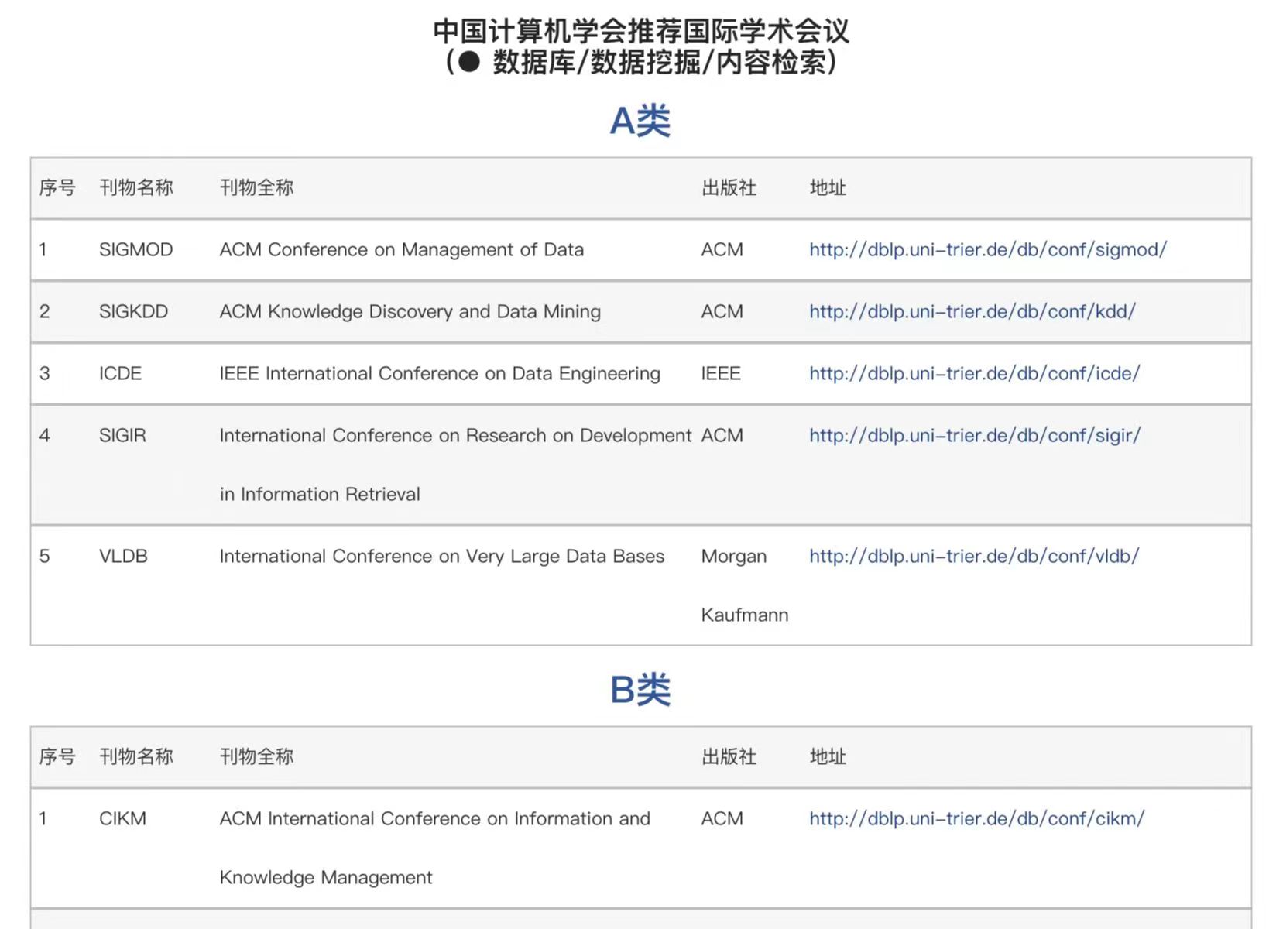Open the VLDB dblp conference link
Viewport: 1276px width, 929px height.
(973, 556)
